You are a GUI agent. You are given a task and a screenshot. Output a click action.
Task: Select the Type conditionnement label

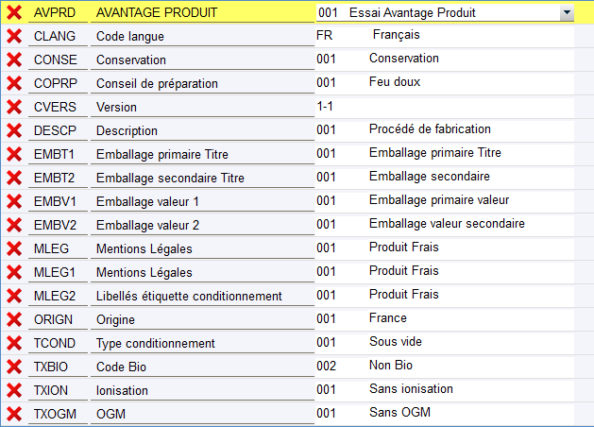click(156, 344)
